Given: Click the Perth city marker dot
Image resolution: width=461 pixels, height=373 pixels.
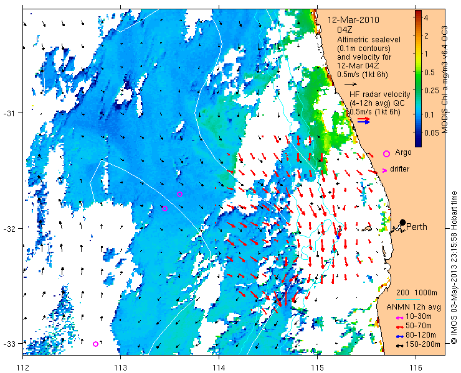Looking at the screenshot, I should point(403,222).
